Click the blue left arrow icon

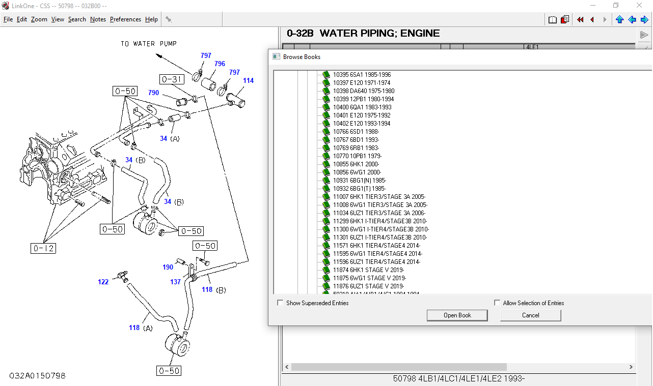pos(632,20)
